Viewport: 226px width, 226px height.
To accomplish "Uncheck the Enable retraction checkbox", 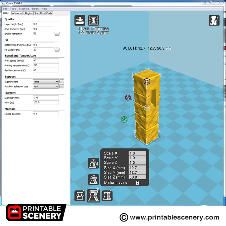I will click(34, 34).
